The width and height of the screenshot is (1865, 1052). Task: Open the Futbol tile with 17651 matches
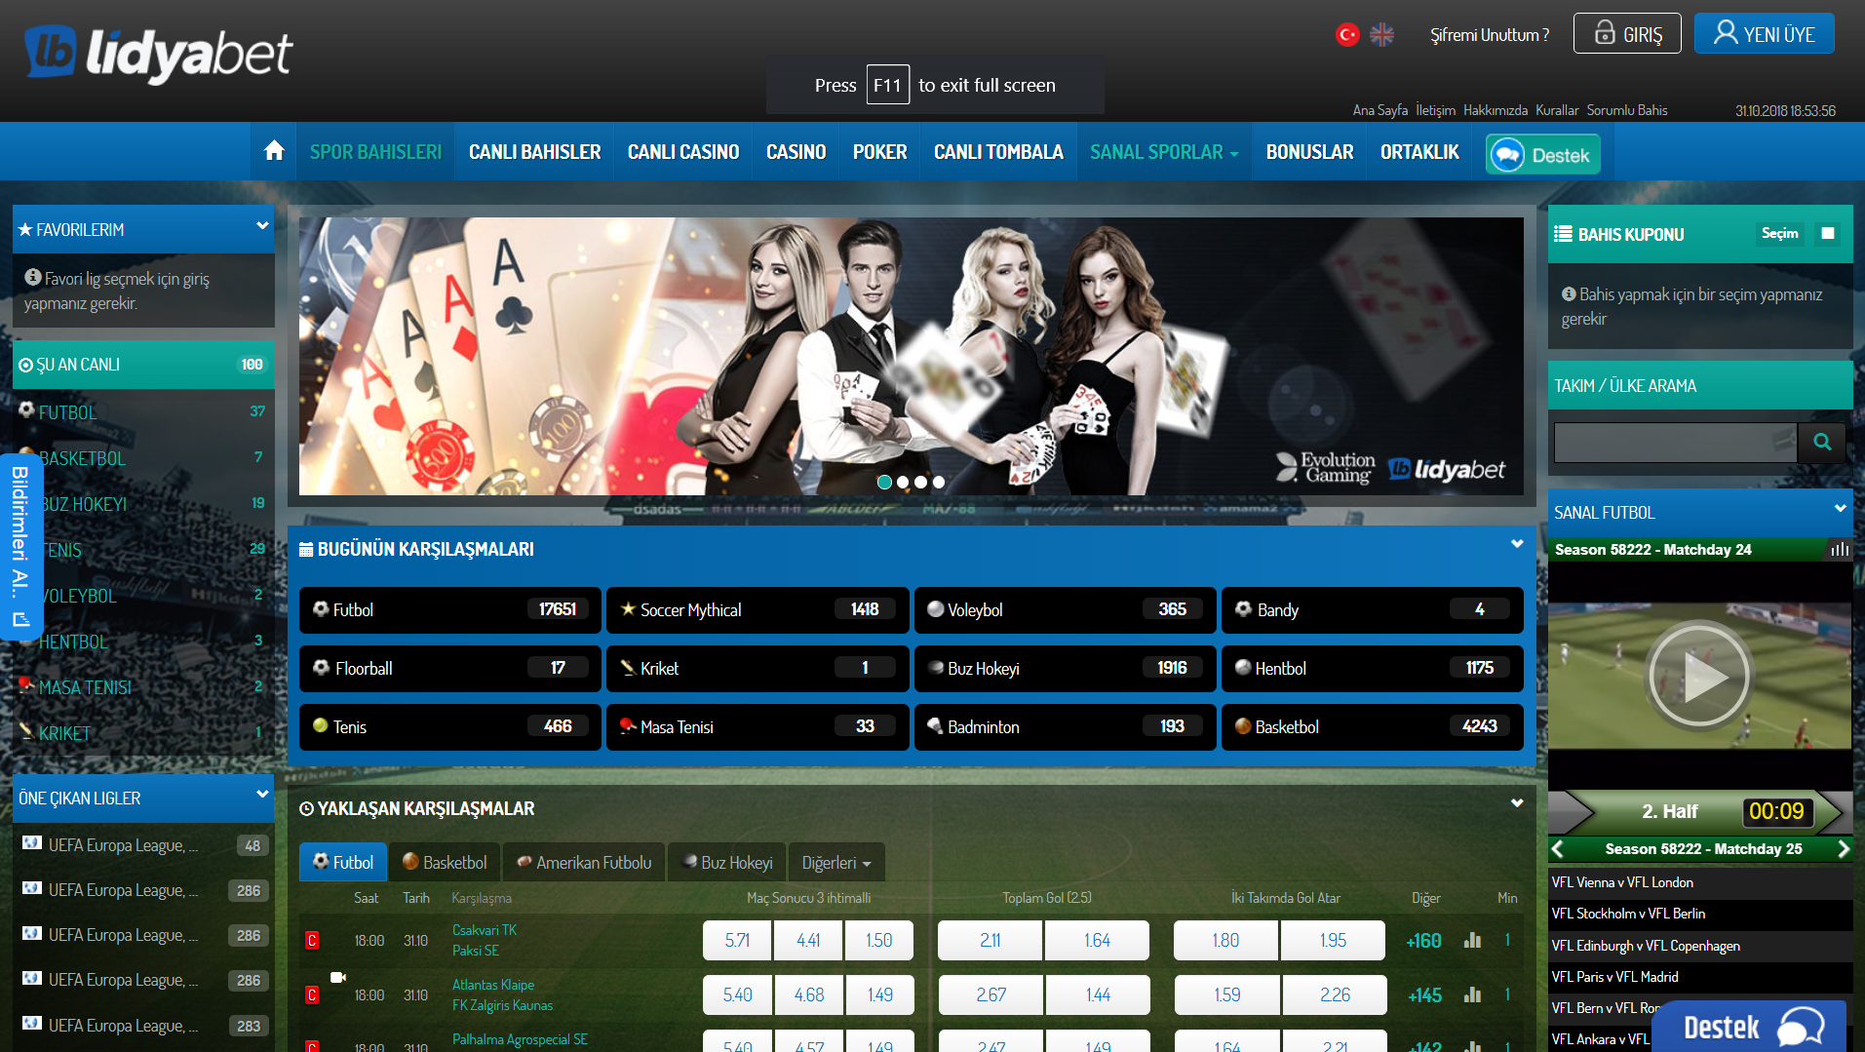[x=449, y=610]
